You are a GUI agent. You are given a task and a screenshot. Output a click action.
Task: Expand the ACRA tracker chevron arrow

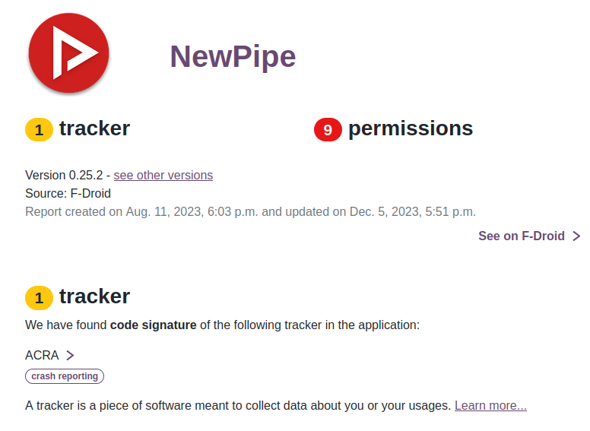coord(70,355)
